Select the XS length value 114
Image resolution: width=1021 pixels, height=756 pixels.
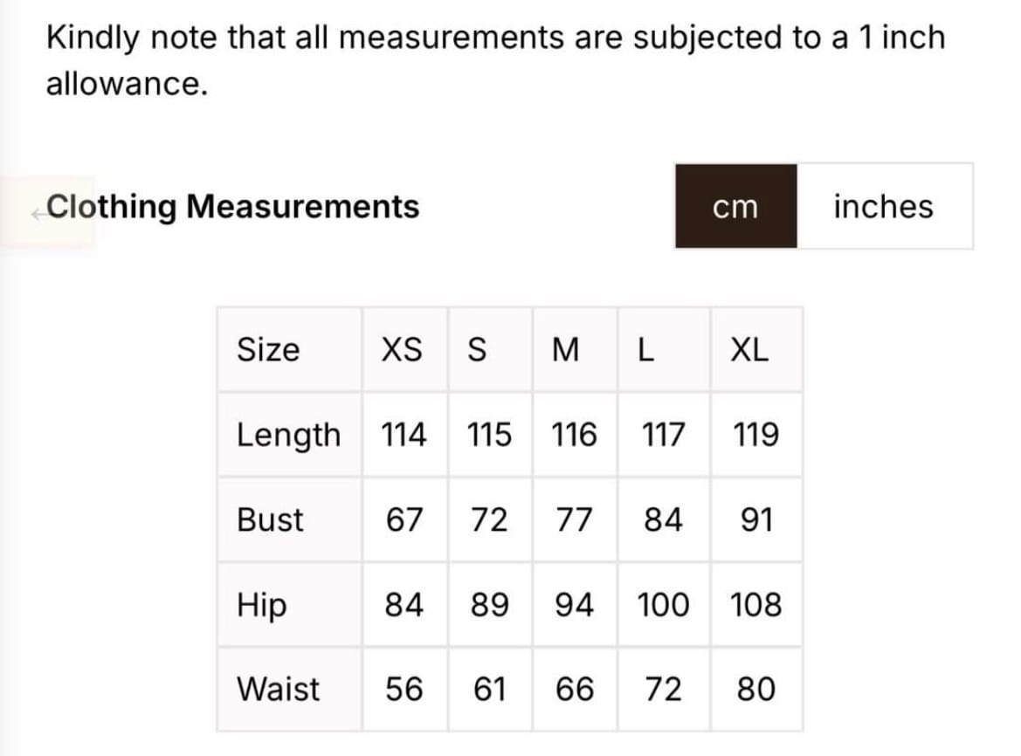[404, 435]
